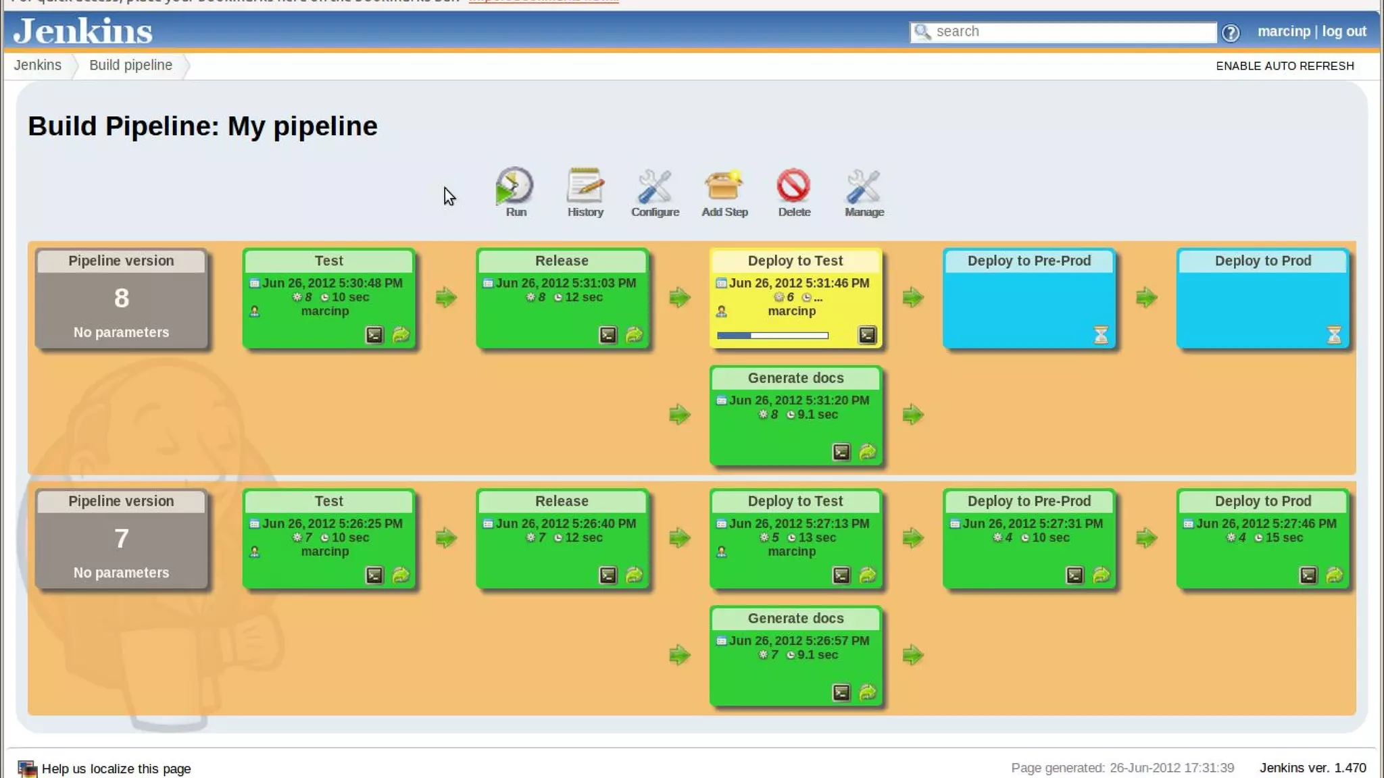Open Build pipeline breadcrumb
Viewport: 1384px width, 778px height.
[130, 65]
